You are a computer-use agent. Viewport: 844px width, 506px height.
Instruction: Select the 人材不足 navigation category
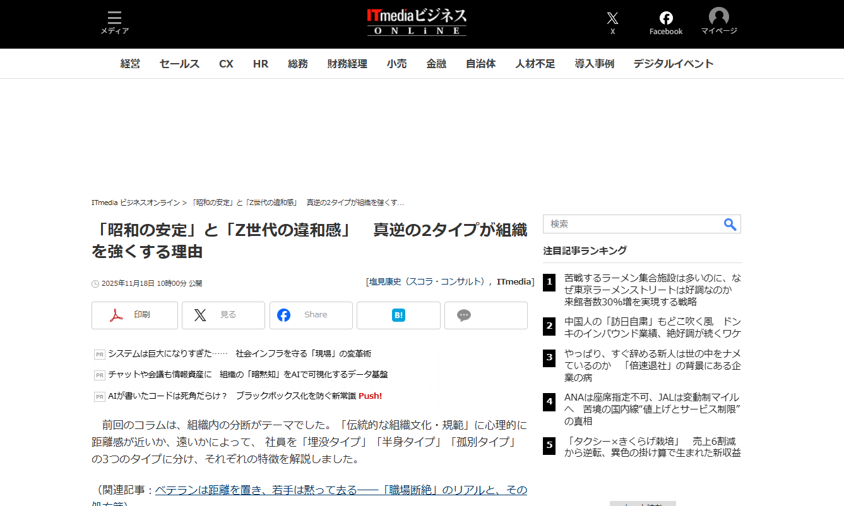coord(535,64)
